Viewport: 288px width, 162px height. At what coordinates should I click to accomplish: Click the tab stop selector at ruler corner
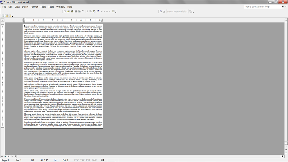coord(3,20)
